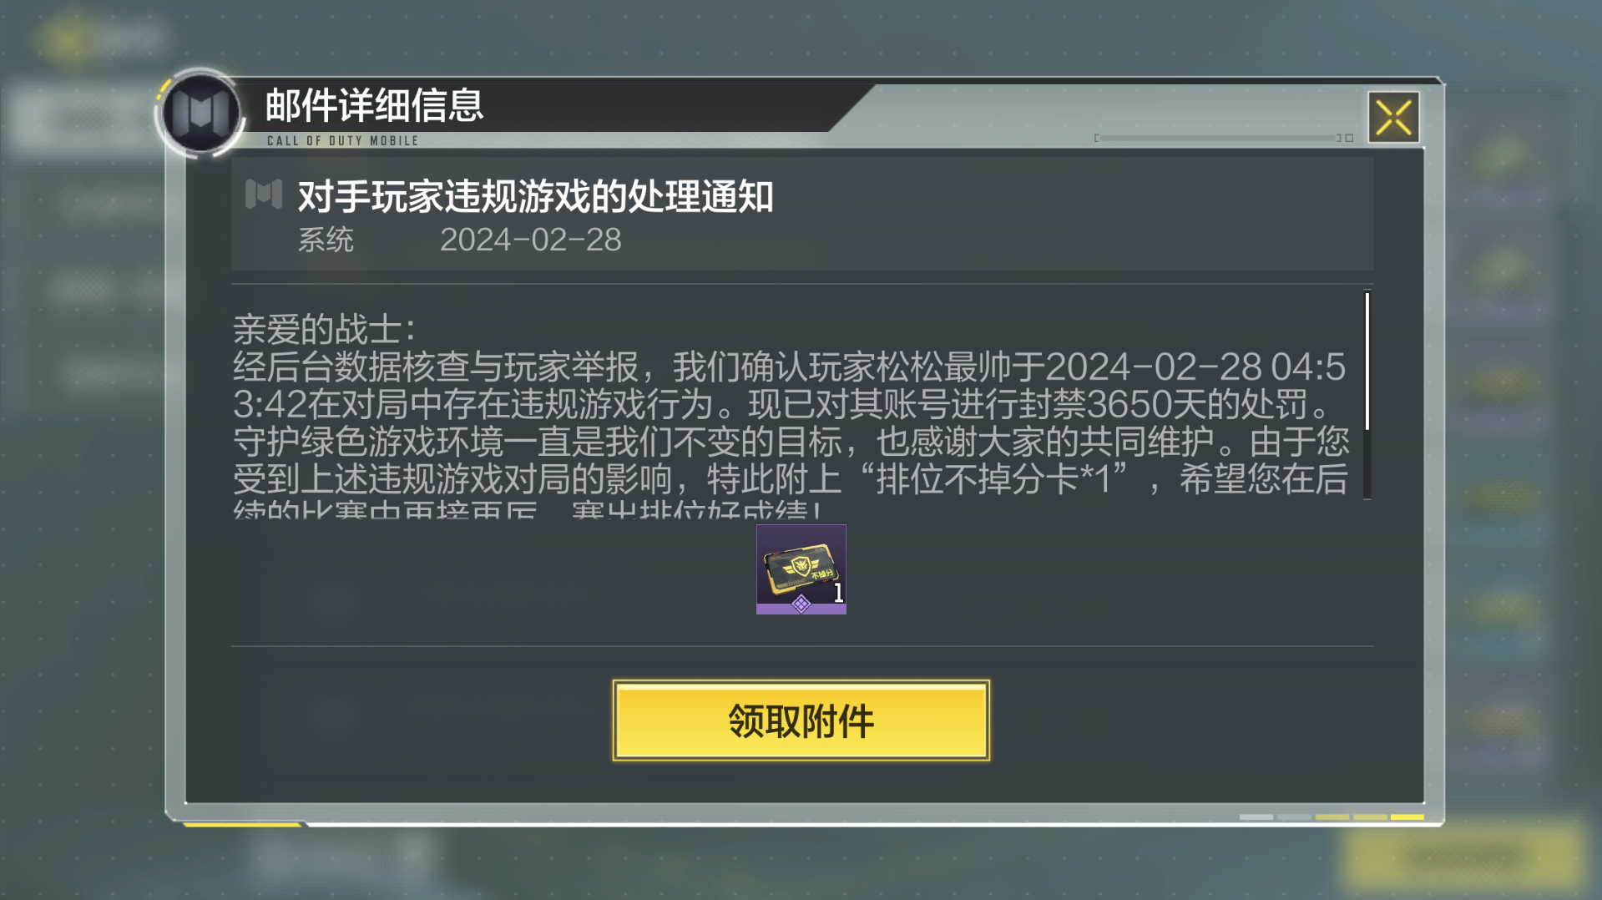
Task: Tap the CALL OF DUTY MOBILE subtitle
Action: (x=342, y=141)
